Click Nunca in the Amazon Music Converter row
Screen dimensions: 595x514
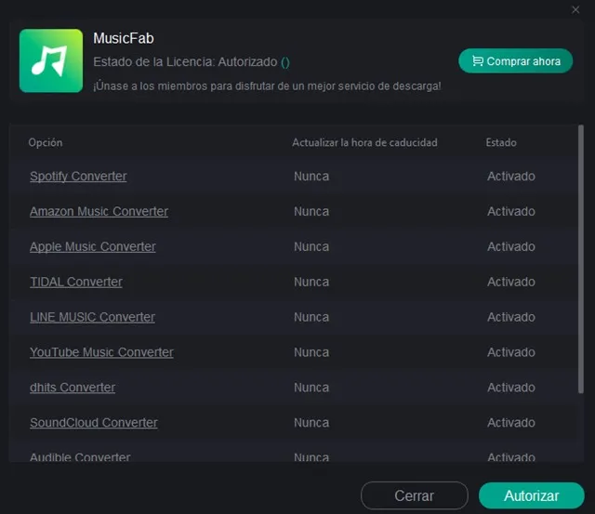coord(311,211)
